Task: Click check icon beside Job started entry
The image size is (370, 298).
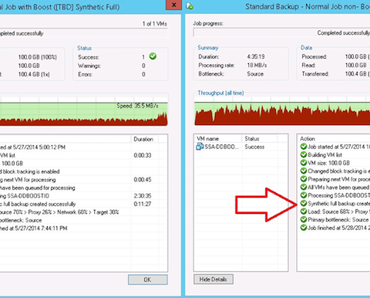Action: point(304,147)
